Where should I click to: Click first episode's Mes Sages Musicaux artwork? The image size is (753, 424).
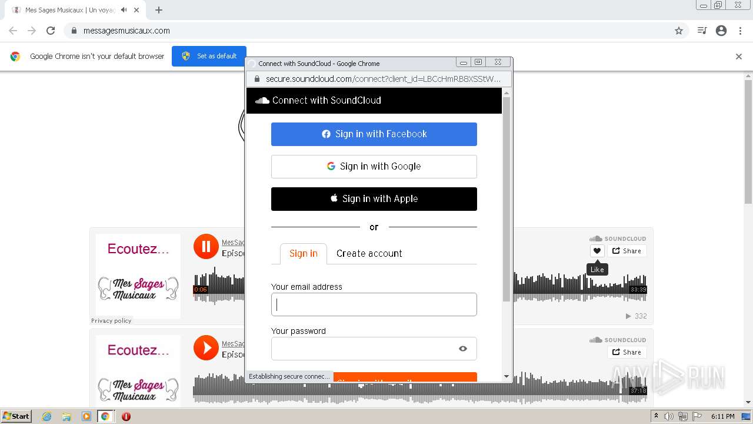(x=138, y=276)
